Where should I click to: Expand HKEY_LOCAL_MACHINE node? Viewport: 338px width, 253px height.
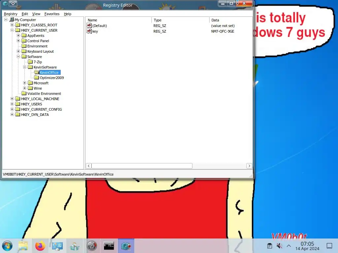[12, 99]
